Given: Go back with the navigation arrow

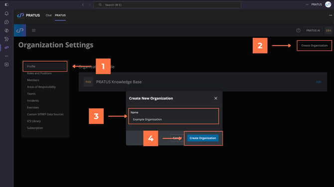Looking at the screenshot, I should pos(83,4).
